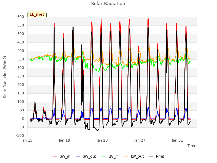Click the green LW_in legend swatch

click(103, 157)
